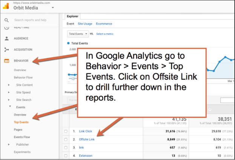Open the Total Events metric dropdown
235x160 pixels.
[78, 34]
